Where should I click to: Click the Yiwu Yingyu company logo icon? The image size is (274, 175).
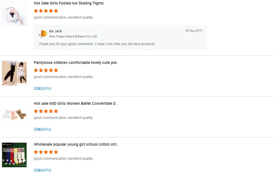point(43,34)
